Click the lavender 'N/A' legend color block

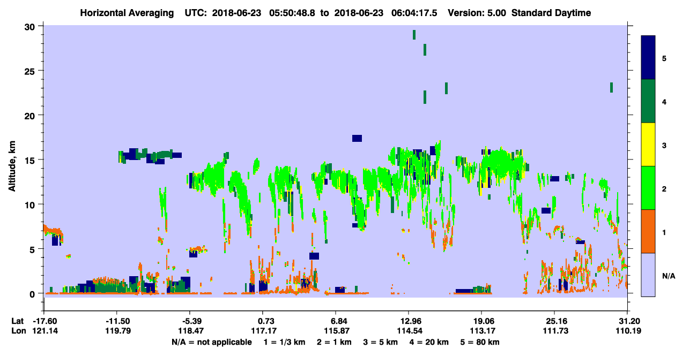(648, 275)
